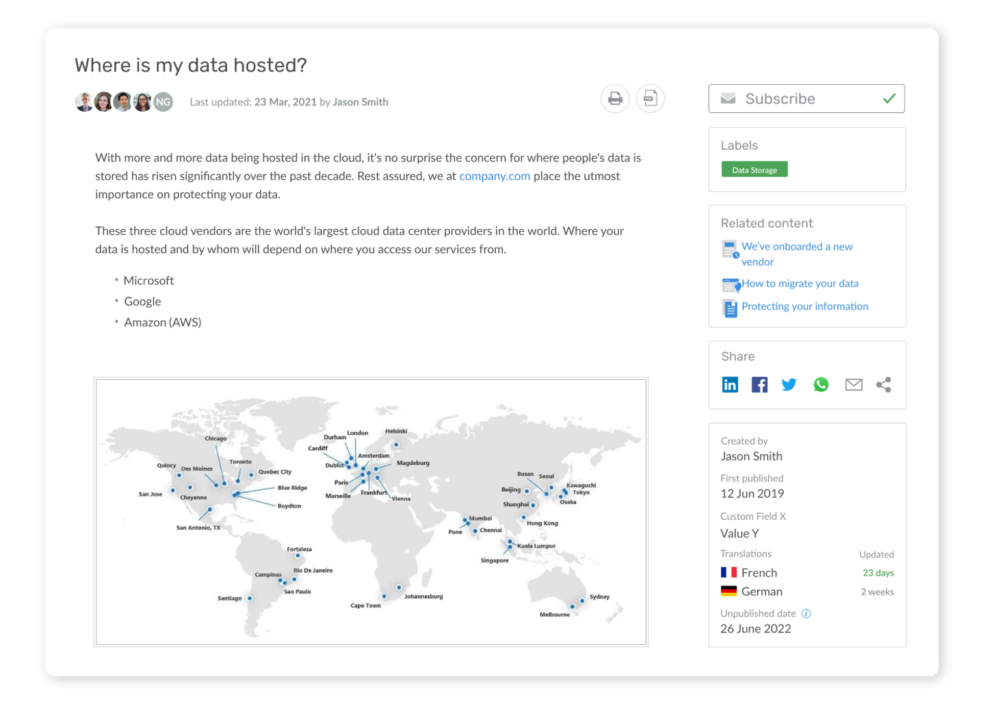The height and width of the screenshot is (704, 985).
Task: Click the Unpublished date info icon
Action: click(806, 614)
